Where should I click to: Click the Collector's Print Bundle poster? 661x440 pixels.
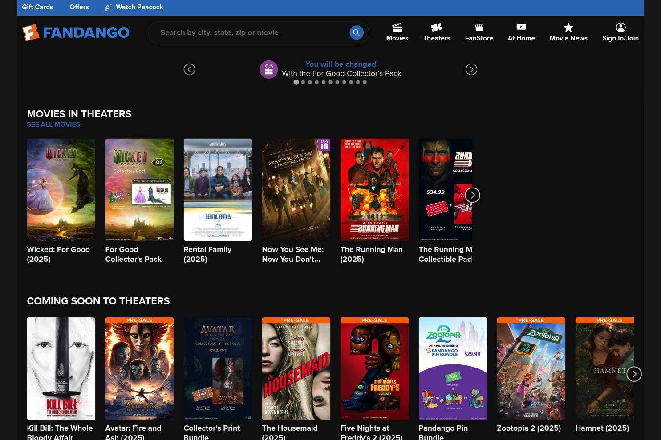(x=218, y=368)
